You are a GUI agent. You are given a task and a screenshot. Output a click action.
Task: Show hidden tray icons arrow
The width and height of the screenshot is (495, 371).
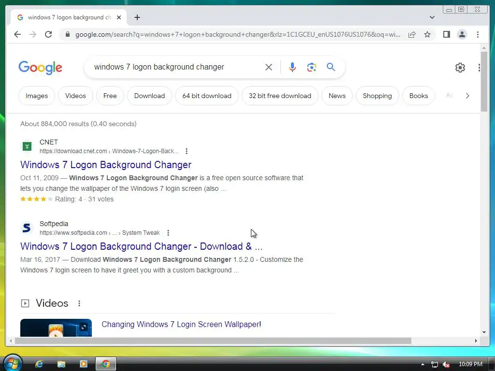point(422,364)
